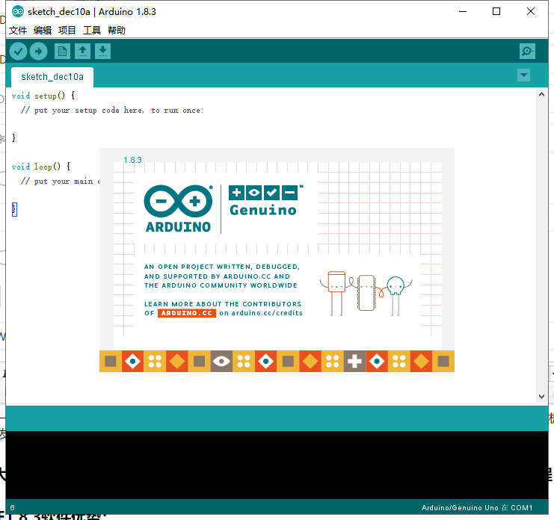Select the sketch_dec10a tab
The height and width of the screenshot is (520, 554).
click(x=52, y=77)
